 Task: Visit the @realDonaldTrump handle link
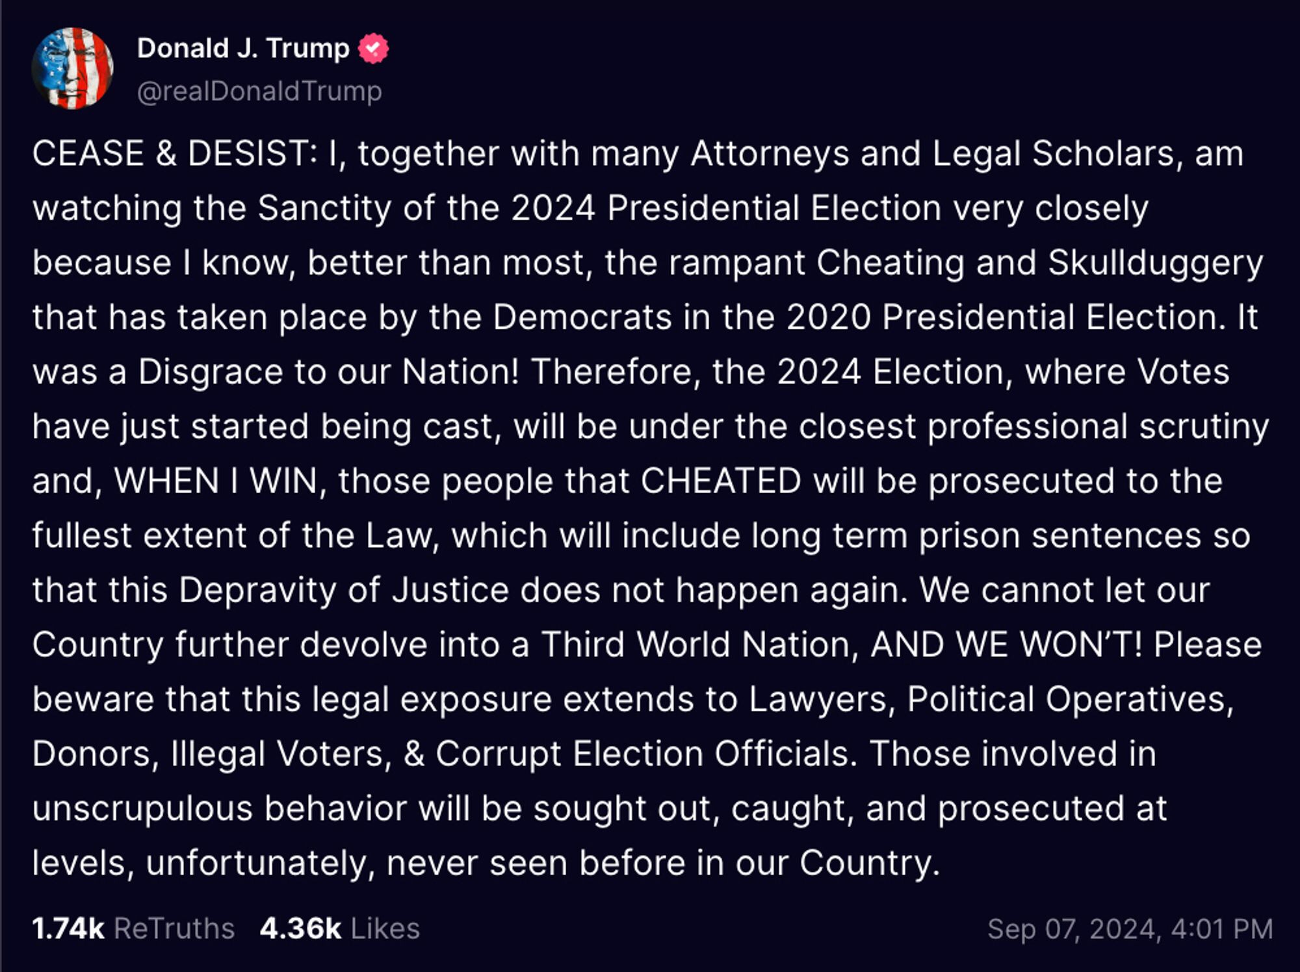coord(259,91)
